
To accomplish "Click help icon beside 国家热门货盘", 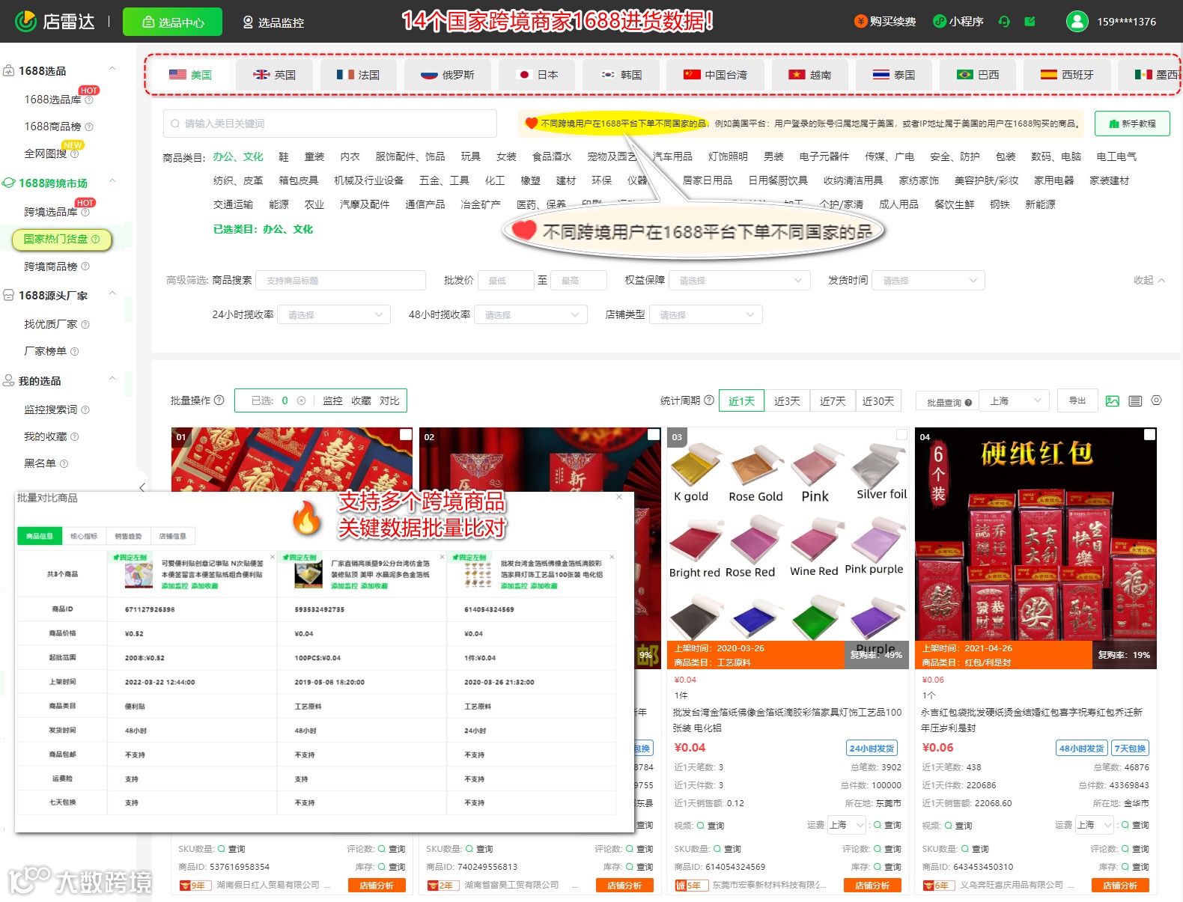I will click(95, 239).
